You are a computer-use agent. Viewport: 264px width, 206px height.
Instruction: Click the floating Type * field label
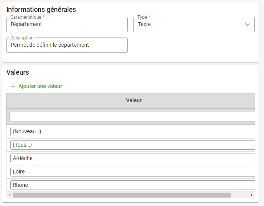click(x=144, y=17)
